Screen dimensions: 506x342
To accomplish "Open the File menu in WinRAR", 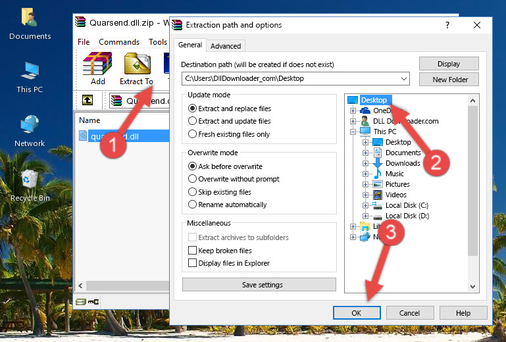I will 84,42.
